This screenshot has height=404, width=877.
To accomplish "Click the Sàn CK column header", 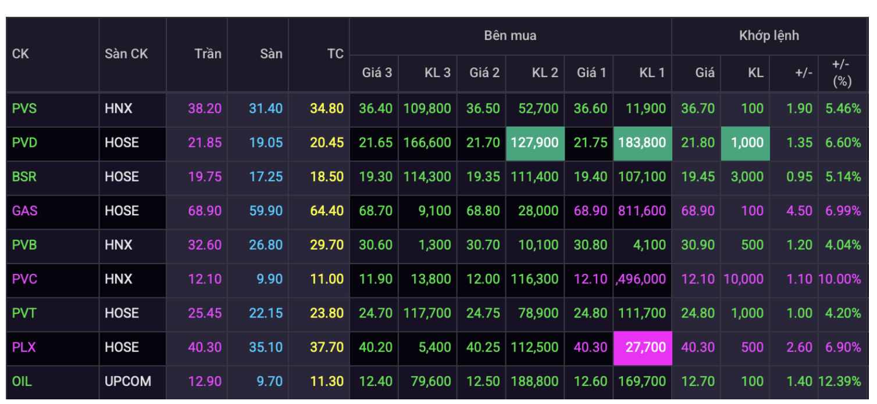I will [126, 54].
